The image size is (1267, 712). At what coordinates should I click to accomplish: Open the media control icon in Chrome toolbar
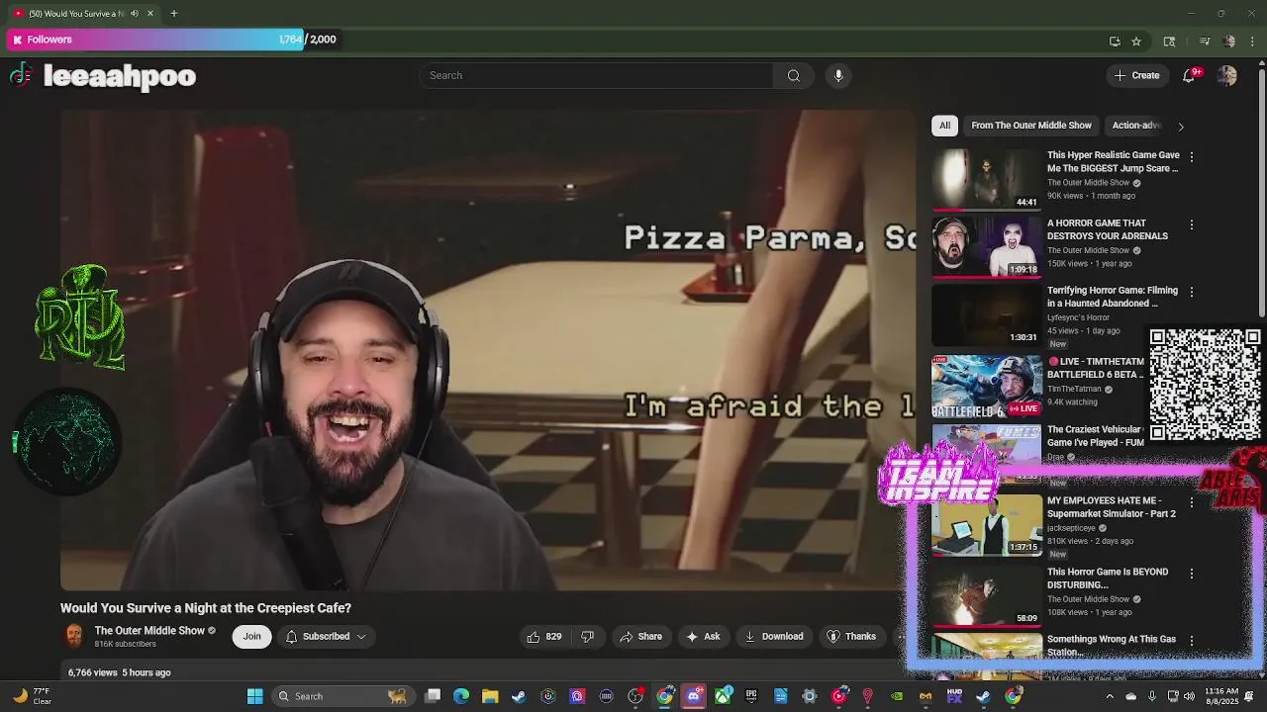pyautogui.click(x=1205, y=41)
